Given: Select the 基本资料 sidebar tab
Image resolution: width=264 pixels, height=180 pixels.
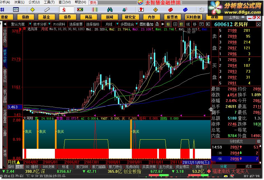Looking at the screenshot, I should [5, 76].
